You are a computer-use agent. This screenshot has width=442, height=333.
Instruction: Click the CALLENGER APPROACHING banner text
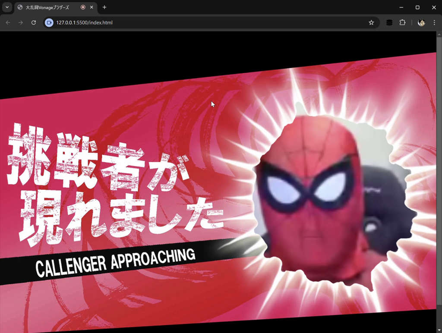115,263
